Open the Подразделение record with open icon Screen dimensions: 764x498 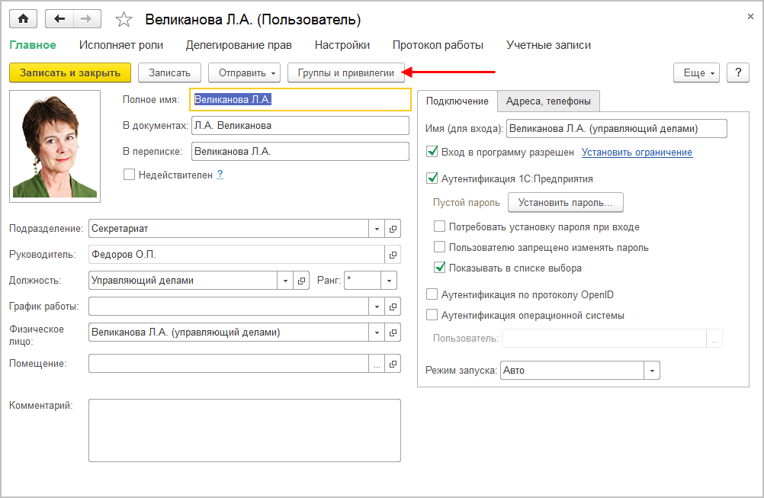point(393,228)
